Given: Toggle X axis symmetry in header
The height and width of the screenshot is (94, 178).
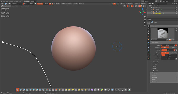Looking at the screenshot, I should (x=115, y=4).
